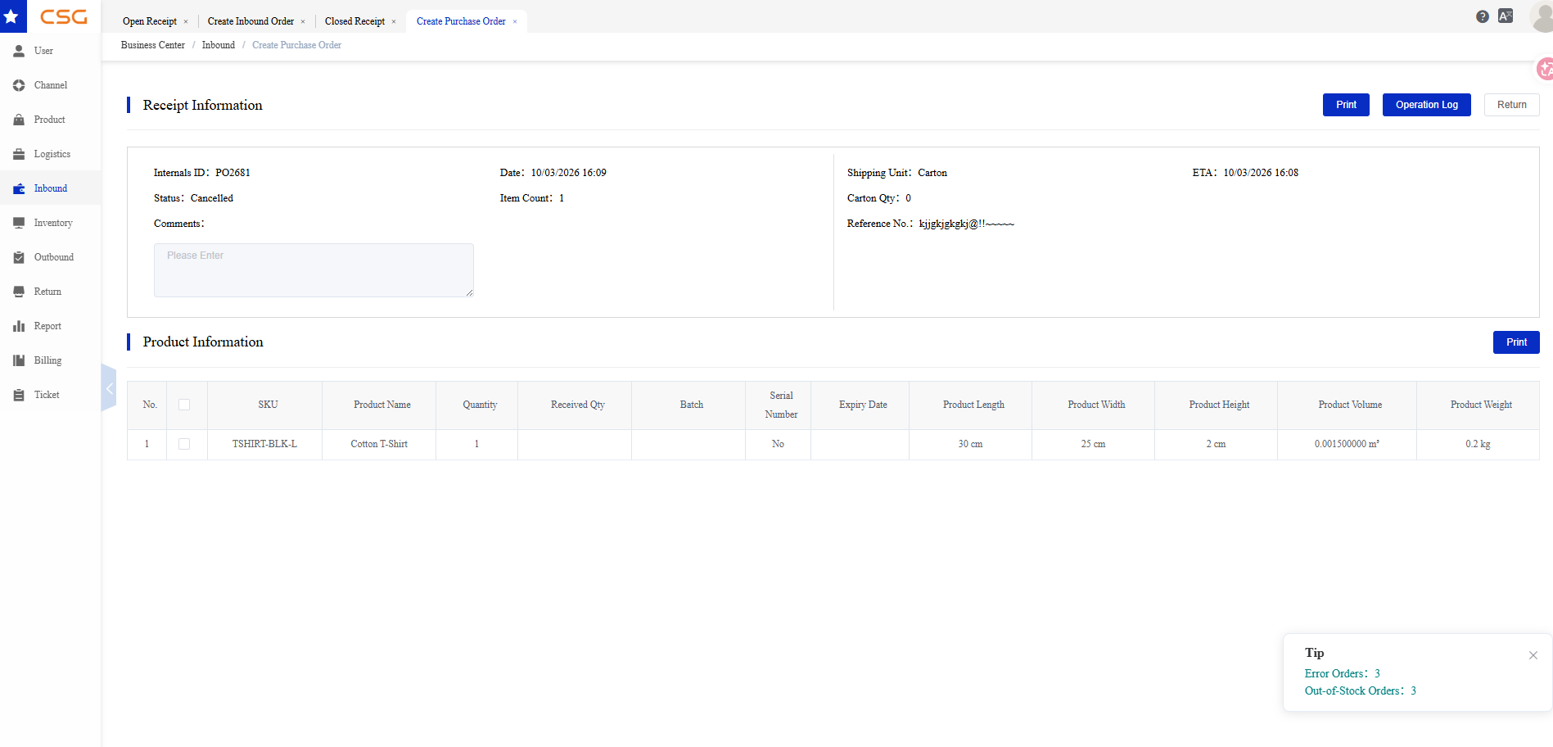
Task: Click the TSHIRT-BLK-L SKU cell
Action: click(264, 444)
